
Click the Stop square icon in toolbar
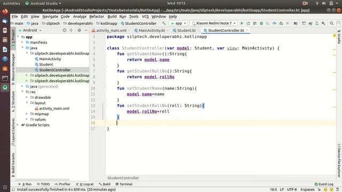pos(287,23)
